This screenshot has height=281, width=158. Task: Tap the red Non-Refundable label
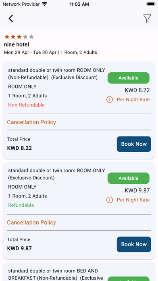[x=26, y=105]
